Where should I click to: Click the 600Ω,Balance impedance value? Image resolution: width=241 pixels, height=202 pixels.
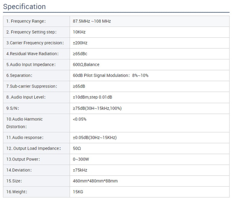click(86, 65)
